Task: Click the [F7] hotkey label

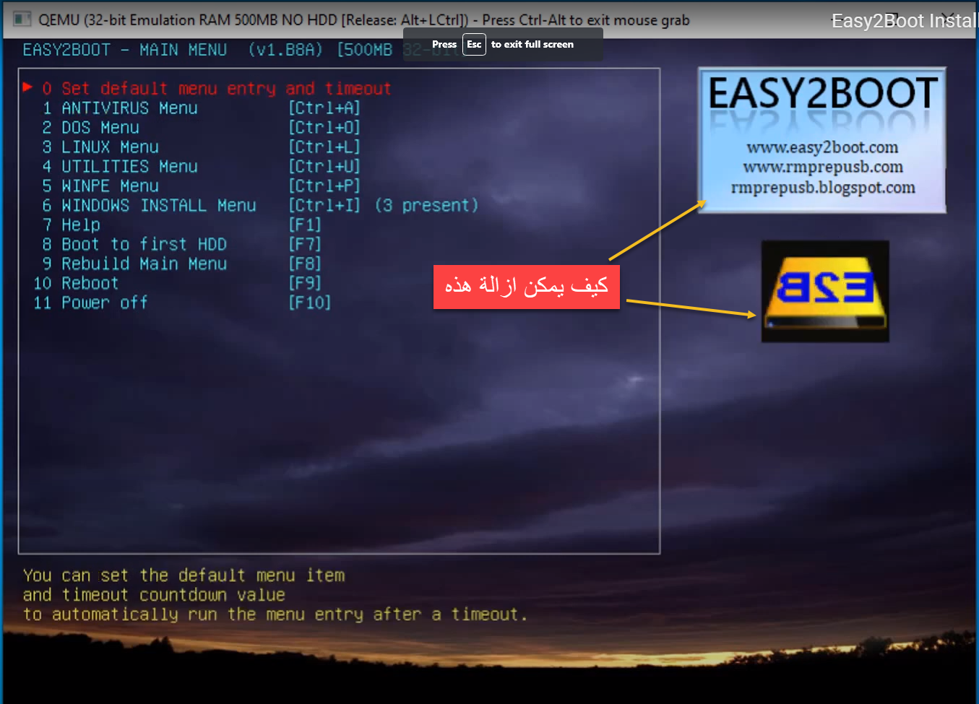Action: (305, 245)
